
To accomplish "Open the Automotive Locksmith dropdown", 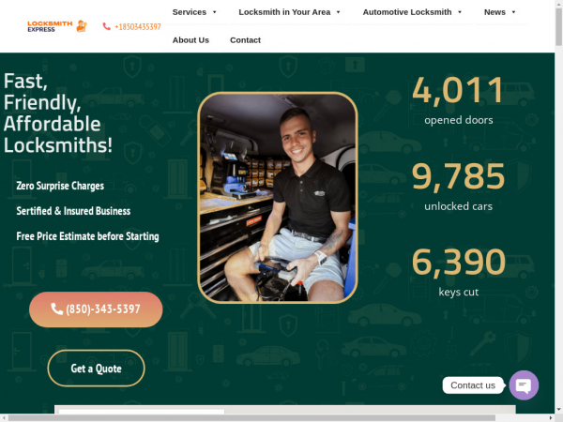I will coord(461,12).
